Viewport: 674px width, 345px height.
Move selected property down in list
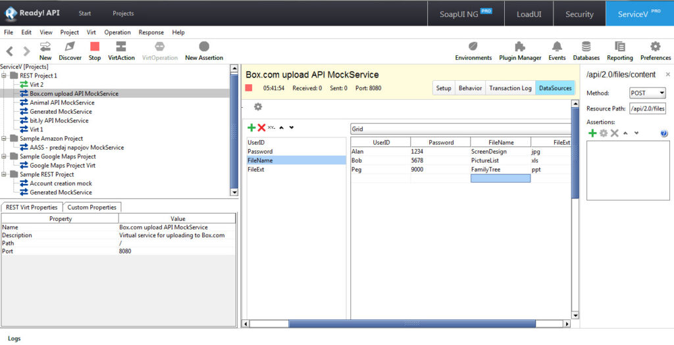292,127
